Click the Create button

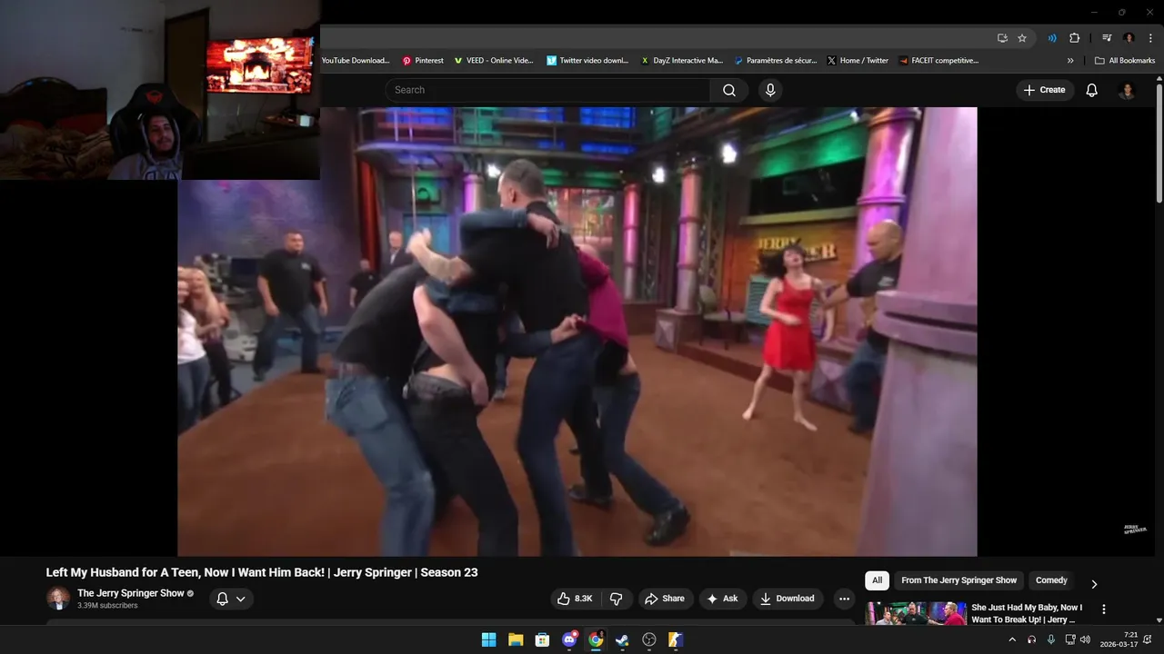coord(1044,90)
